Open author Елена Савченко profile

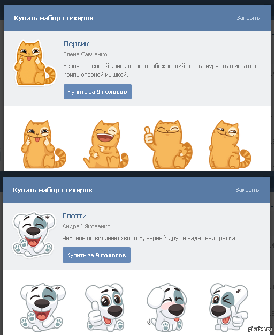click(85, 54)
